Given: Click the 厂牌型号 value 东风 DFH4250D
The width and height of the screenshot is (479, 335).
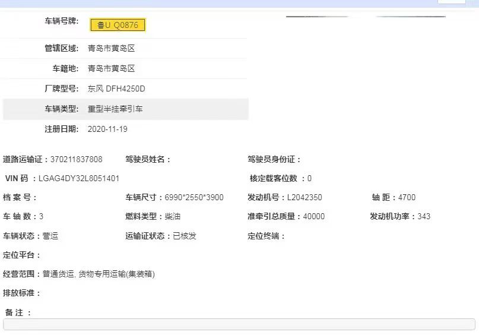Looking at the screenshot, I should [116, 89].
